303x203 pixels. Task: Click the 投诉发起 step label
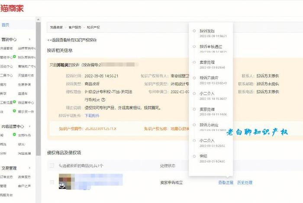coord(207,31)
